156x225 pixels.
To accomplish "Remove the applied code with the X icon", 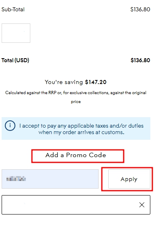I will (141, 205).
